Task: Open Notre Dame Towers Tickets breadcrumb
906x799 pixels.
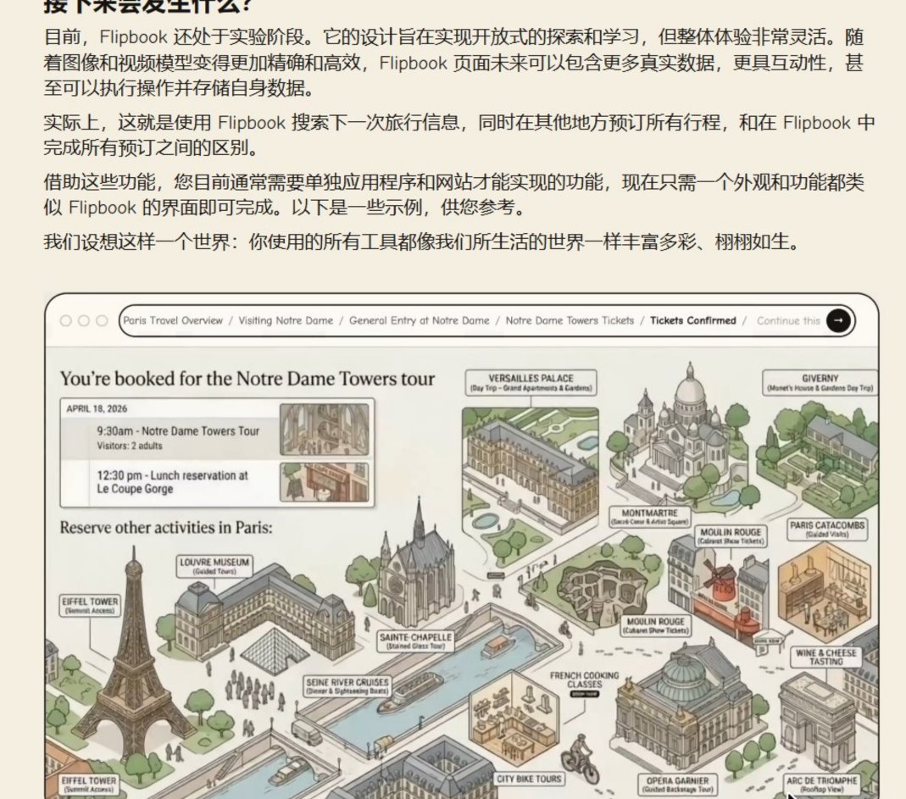Action: [x=570, y=320]
